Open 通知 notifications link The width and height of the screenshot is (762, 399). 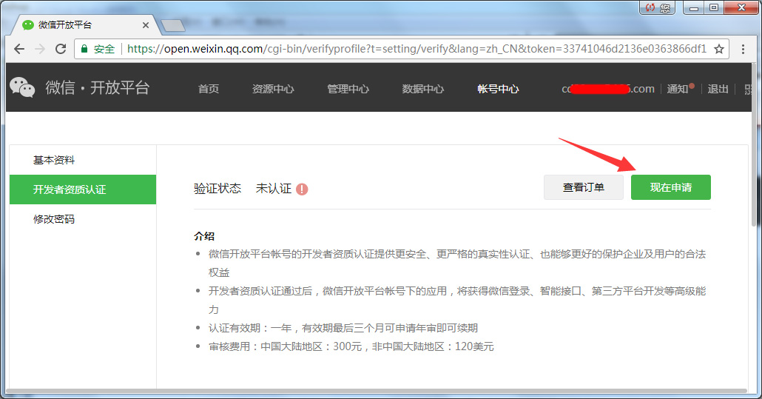coord(678,89)
